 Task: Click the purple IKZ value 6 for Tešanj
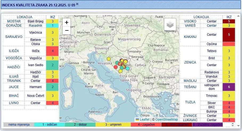pyautogui.click(x=229, y=87)
